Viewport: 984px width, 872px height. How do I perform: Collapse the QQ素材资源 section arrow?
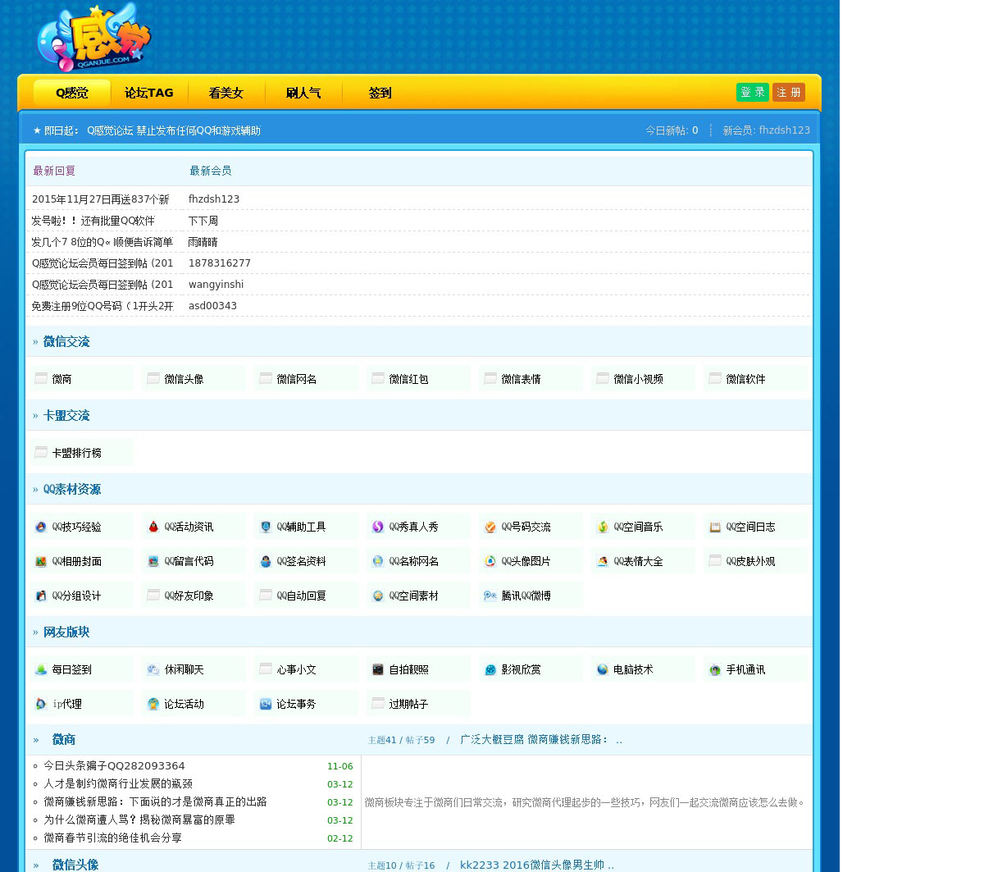(35, 490)
